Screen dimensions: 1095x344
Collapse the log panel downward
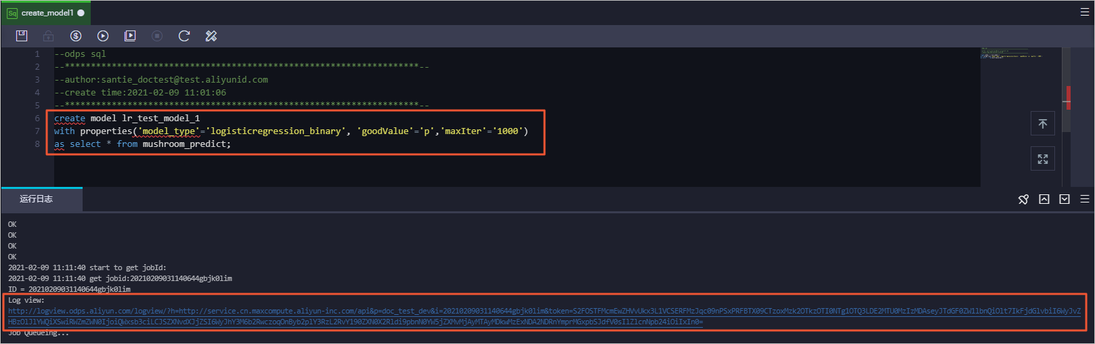(1065, 199)
